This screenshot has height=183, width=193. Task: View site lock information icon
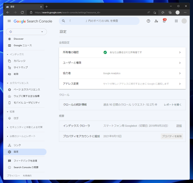pyautogui.click(x=31, y=12)
